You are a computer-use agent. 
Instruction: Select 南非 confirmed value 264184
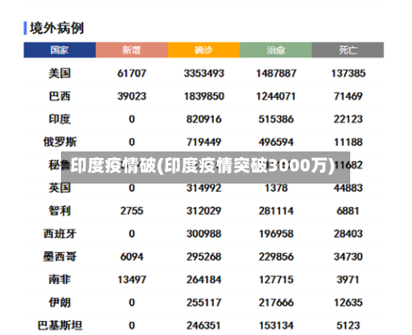(204, 280)
